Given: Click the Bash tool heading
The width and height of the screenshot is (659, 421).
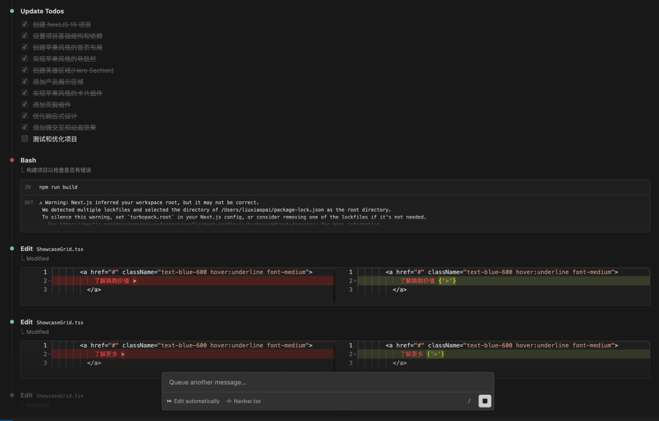Looking at the screenshot, I should click(28, 160).
